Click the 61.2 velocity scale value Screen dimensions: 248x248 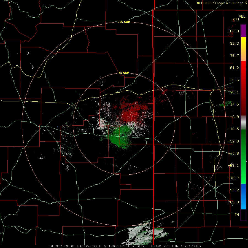[x=234, y=68]
